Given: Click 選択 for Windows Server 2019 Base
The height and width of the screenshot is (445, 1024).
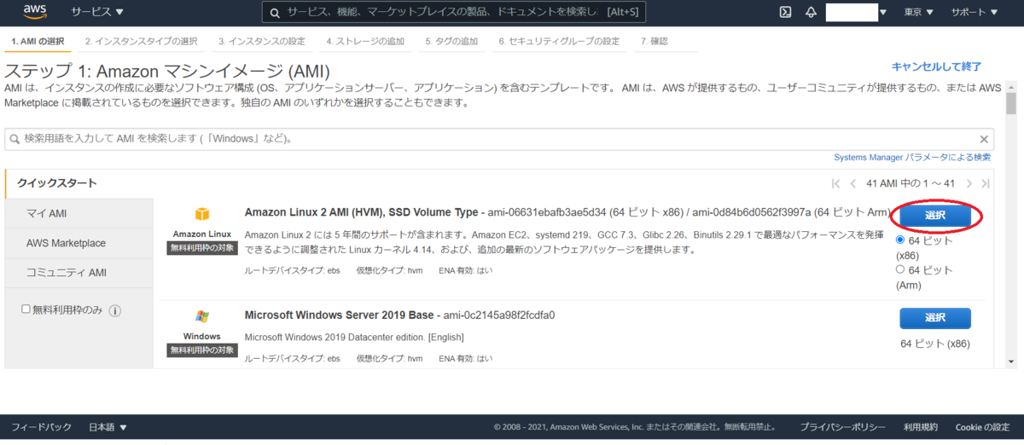Looking at the screenshot, I should [935, 318].
